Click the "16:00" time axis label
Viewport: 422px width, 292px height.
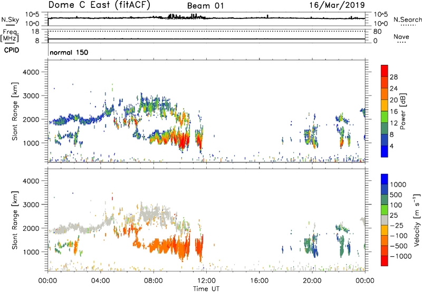(x=259, y=281)
